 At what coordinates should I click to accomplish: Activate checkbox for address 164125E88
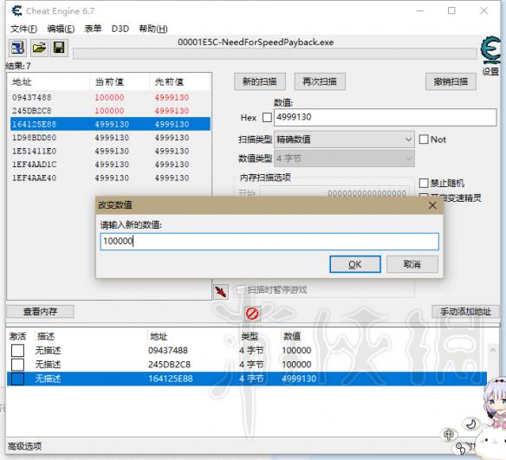point(17,379)
